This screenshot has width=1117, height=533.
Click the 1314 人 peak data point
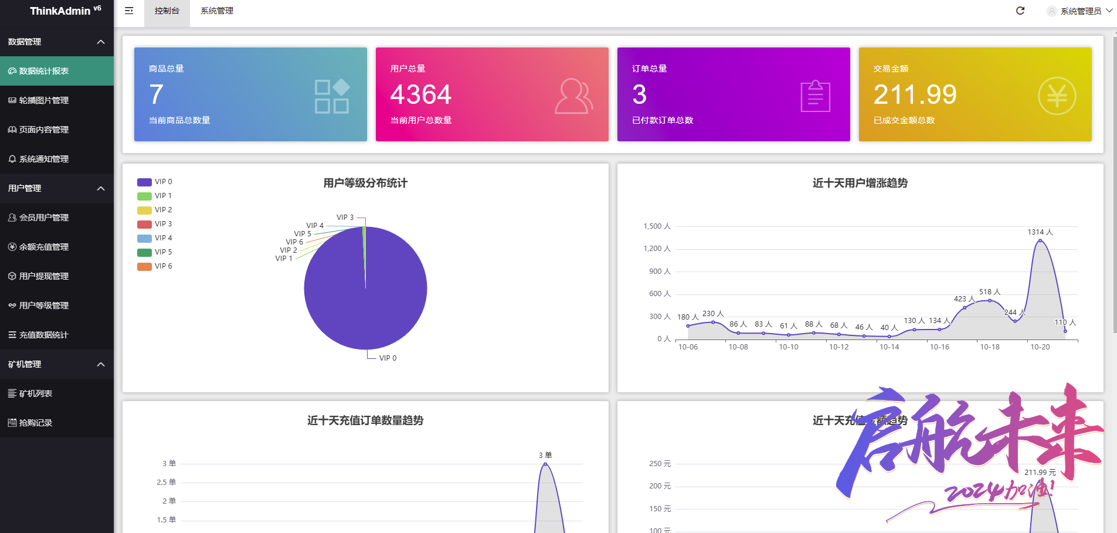pos(1040,240)
